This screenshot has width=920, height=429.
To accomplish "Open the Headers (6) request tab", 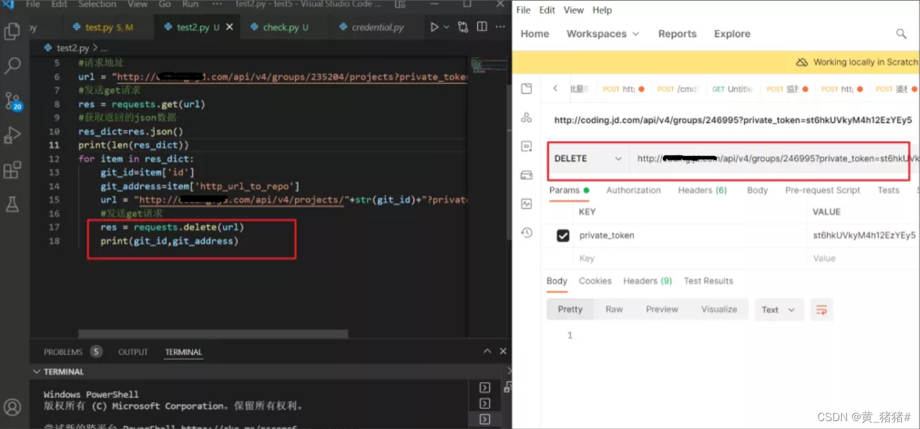I will click(703, 190).
